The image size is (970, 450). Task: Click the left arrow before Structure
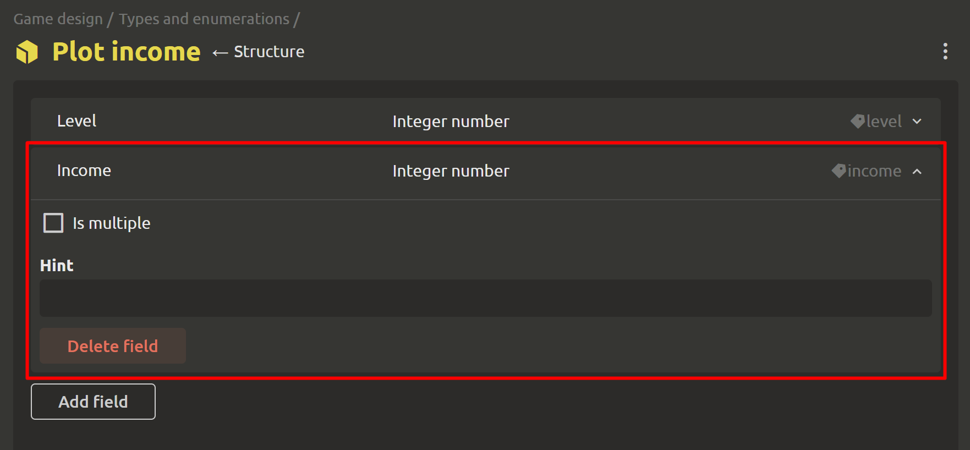click(x=220, y=53)
